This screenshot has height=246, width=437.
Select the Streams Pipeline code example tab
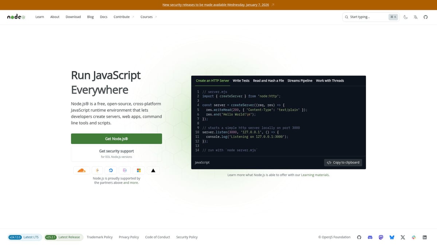(x=300, y=81)
